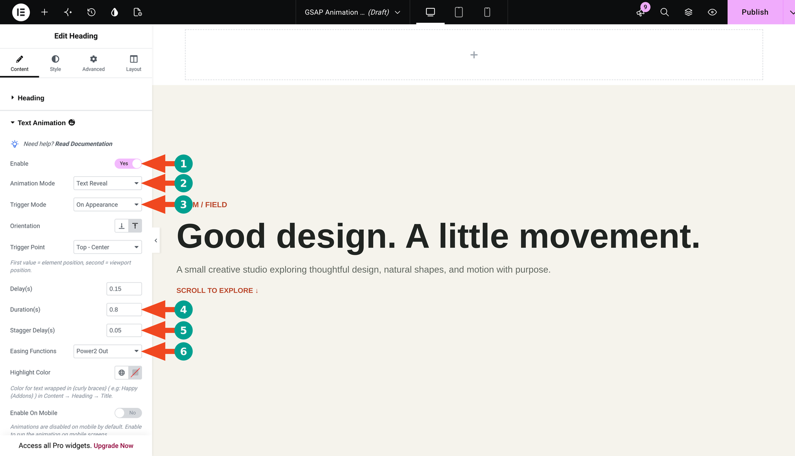This screenshot has height=456, width=795.
Task: Open the Animation Mode dropdown
Action: point(107,183)
